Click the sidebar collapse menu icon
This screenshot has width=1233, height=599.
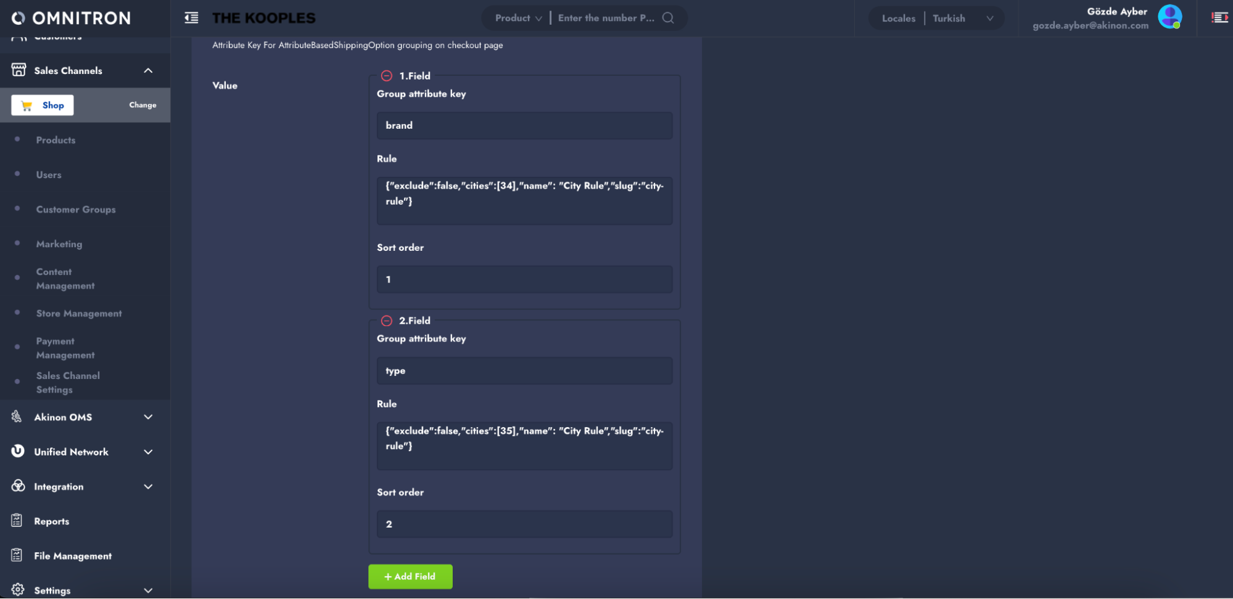(x=191, y=18)
